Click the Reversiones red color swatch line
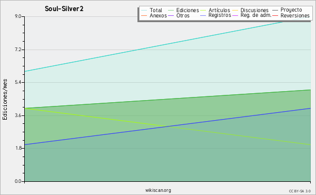This screenshot has height=195, width=316. tap(275, 15)
